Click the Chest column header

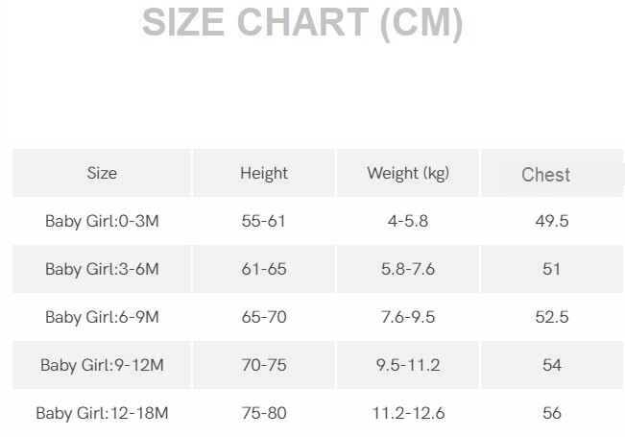pyautogui.click(x=545, y=175)
